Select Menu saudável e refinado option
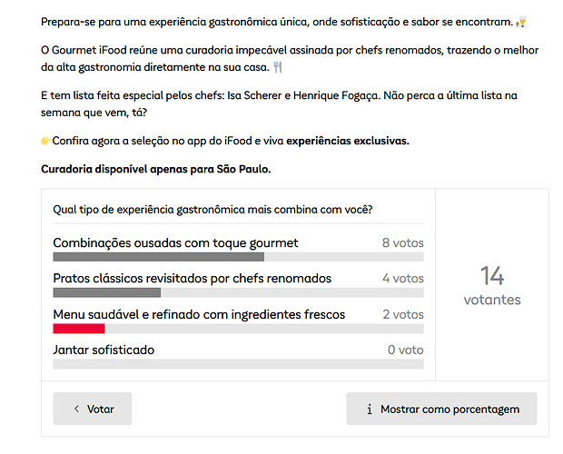The width and height of the screenshot is (563, 454). [x=199, y=314]
